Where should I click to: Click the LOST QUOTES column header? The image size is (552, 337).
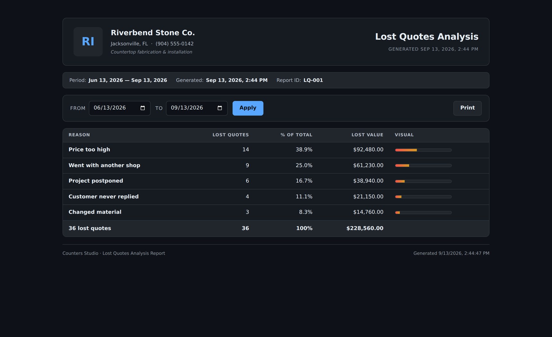[231, 135]
